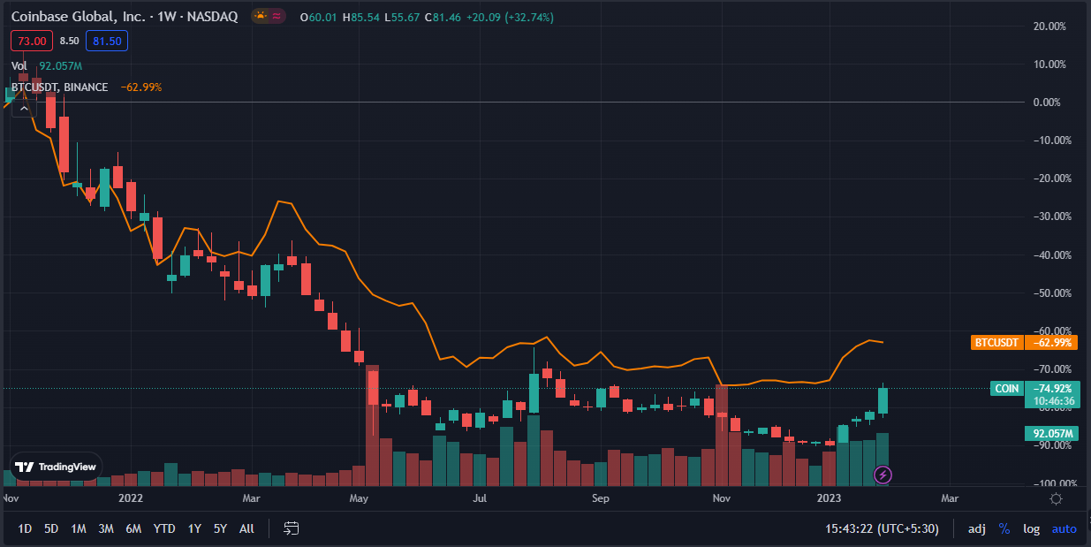
Task: Enable logarithmic scale via the log button
Action: (x=1031, y=528)
